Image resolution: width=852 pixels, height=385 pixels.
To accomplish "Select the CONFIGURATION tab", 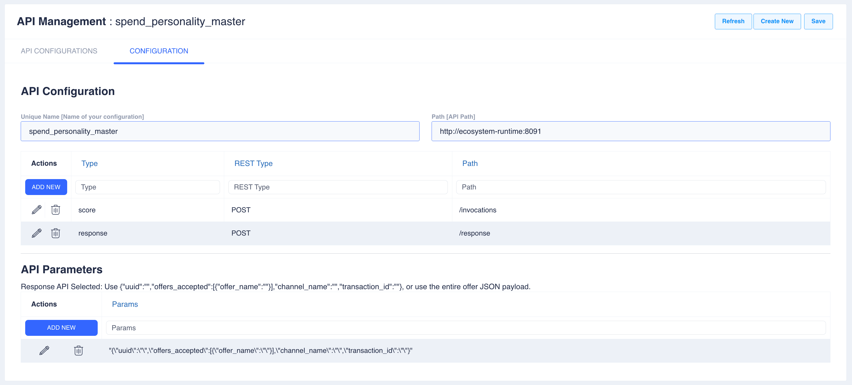I will click(x=159, y=51).
